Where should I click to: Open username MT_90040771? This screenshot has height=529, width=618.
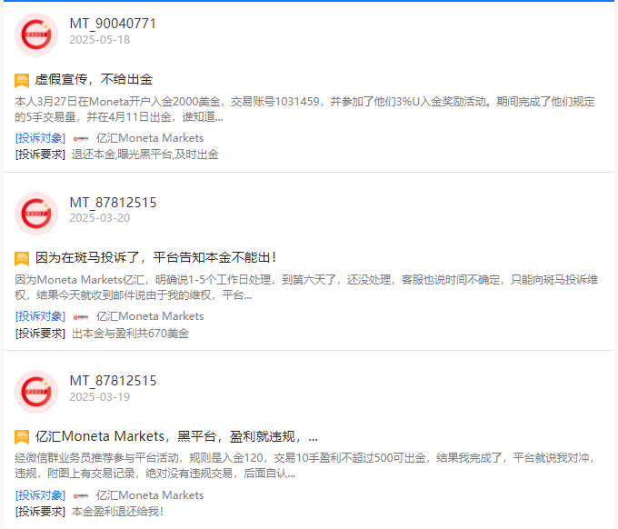pos(113,24)
